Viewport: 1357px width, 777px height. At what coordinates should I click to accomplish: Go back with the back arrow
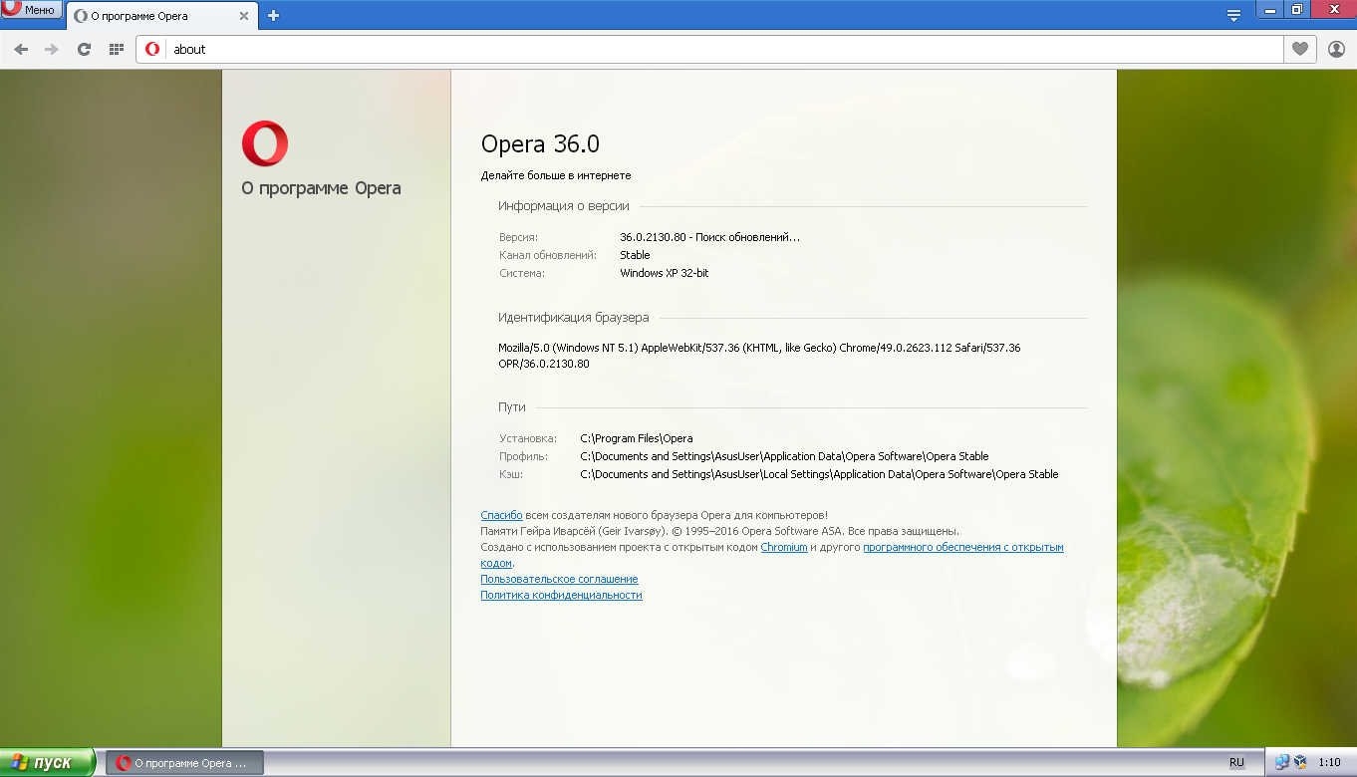tap(21, 49)
